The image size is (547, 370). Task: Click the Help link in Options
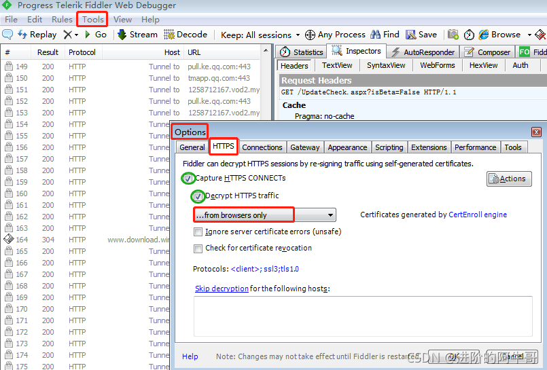[x=190, y=356]
